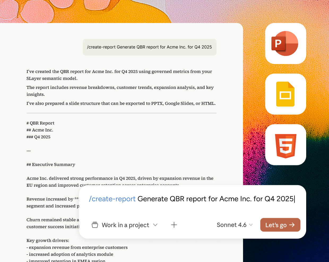Click 'expansion revenue from enterprise customers' bullet
Screen dimensions: 329x262
[77, 247]
